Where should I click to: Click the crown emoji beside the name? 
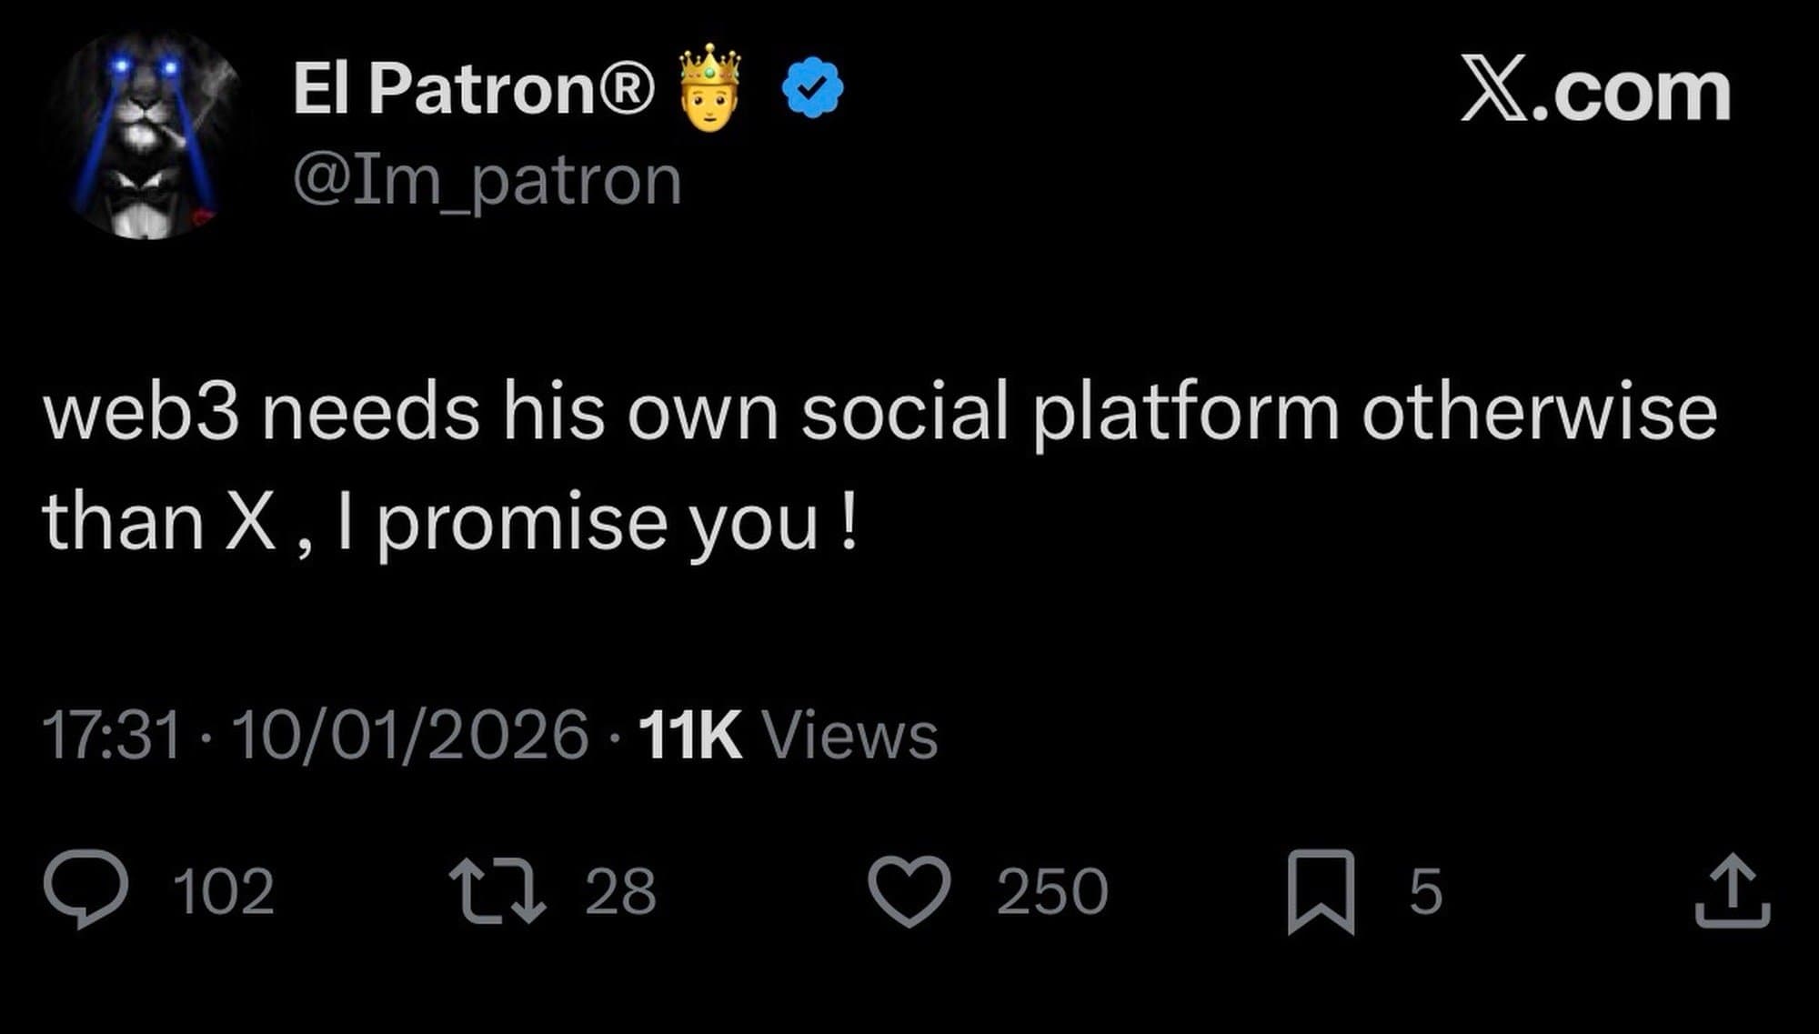coord(710,87)
